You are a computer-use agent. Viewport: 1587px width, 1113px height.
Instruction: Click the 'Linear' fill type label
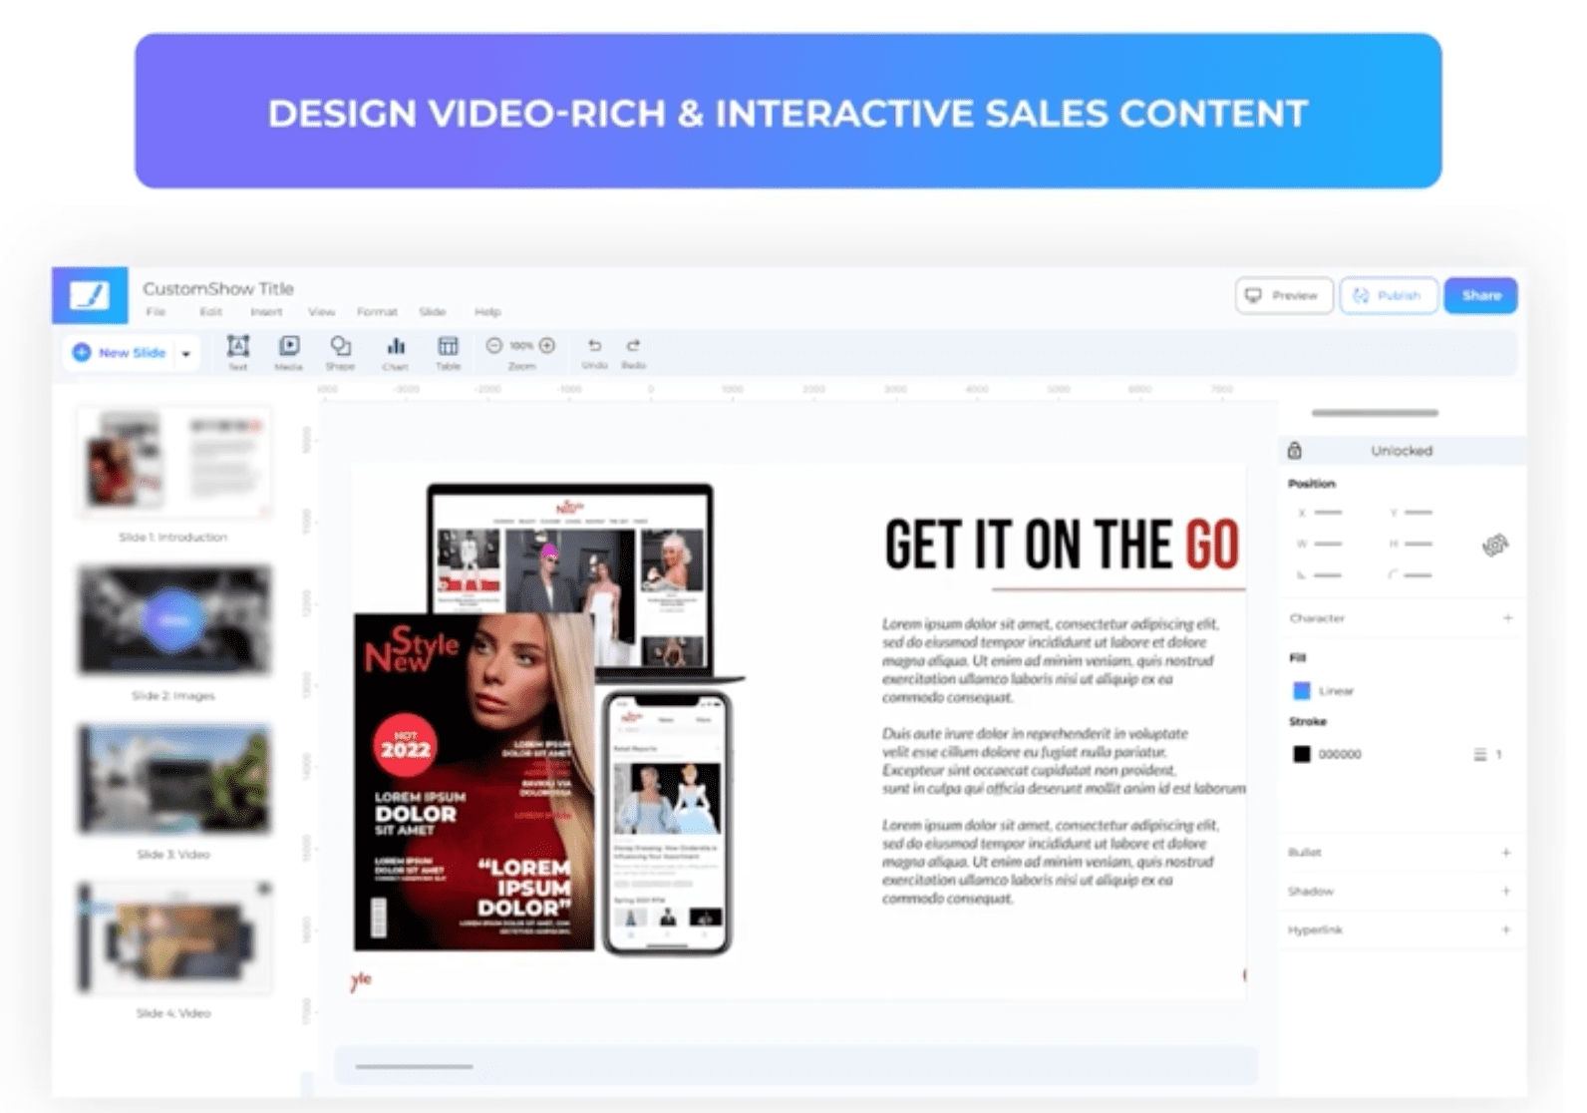click(1336, 691)
